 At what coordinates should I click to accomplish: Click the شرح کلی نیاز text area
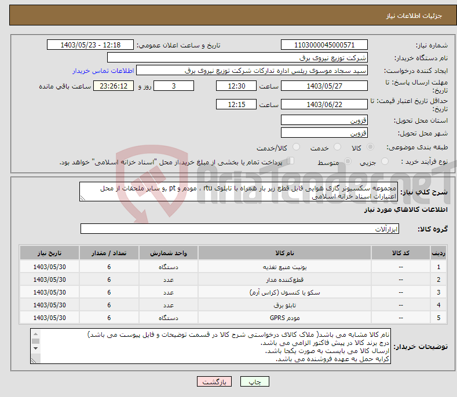239,192
